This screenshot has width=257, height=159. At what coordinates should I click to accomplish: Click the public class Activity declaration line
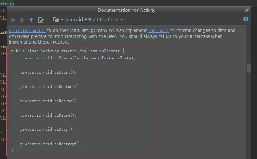[68, 51]
